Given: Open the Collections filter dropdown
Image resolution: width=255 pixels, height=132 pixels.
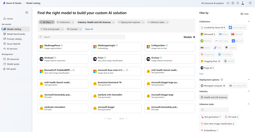Looking at the screenshot, I should click(65, 22).
